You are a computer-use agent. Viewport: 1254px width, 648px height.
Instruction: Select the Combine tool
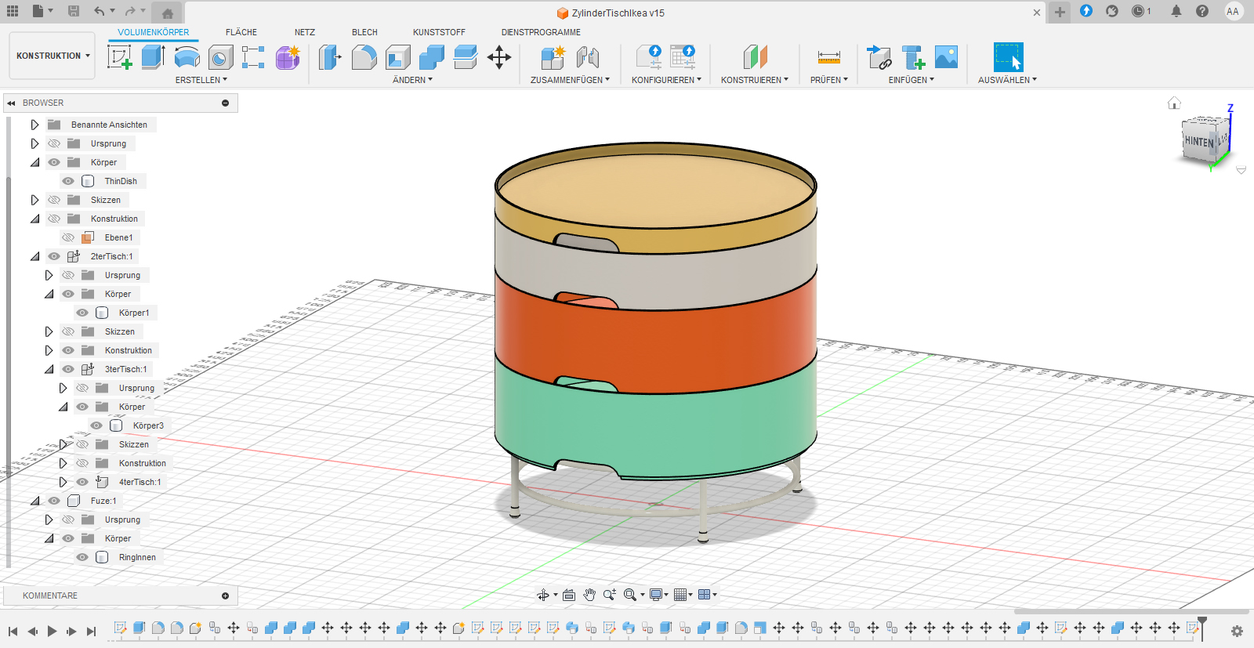click(431, 57)
